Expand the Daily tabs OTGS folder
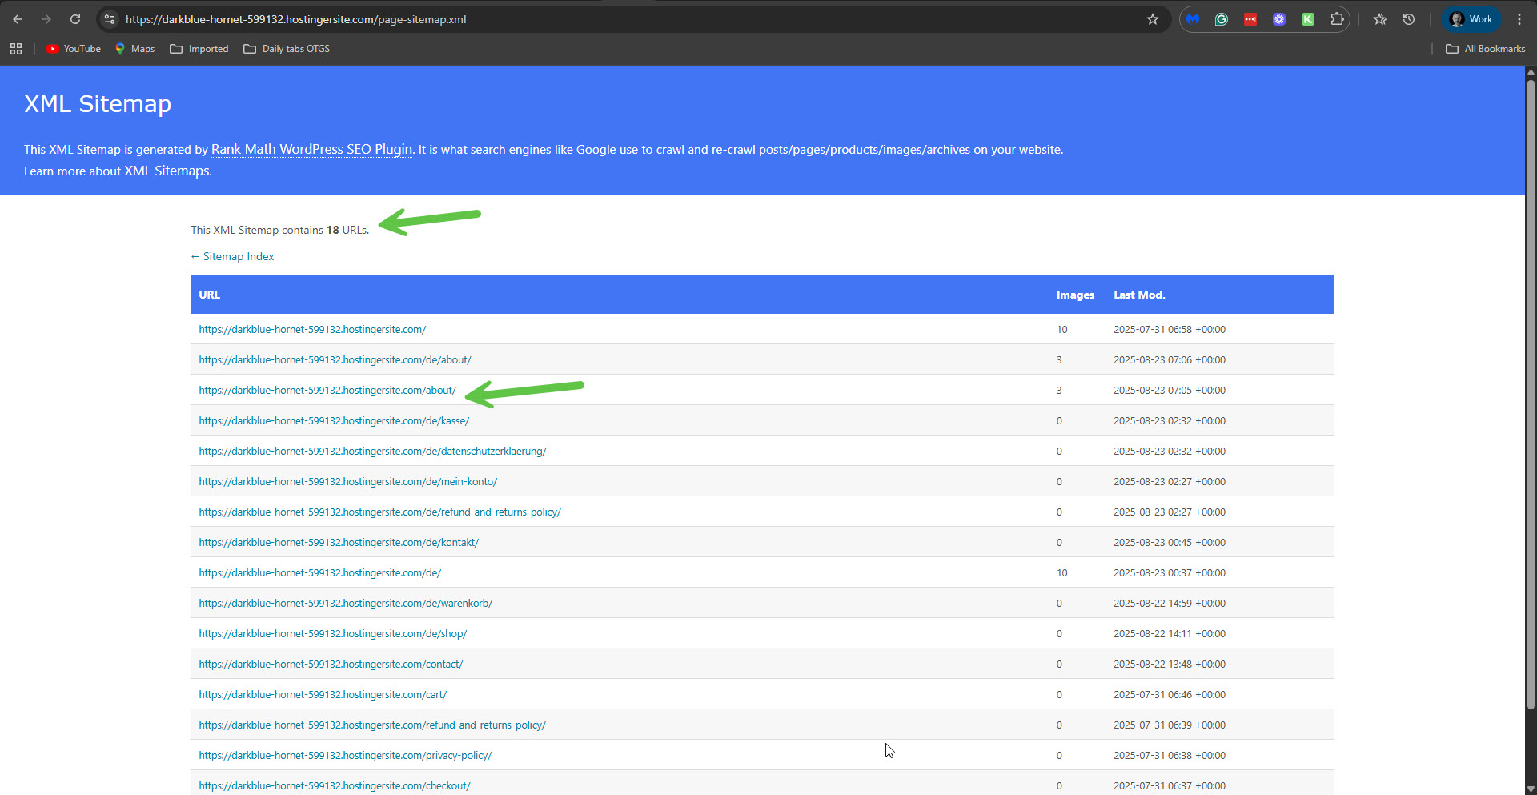 (x=287, y=49)
